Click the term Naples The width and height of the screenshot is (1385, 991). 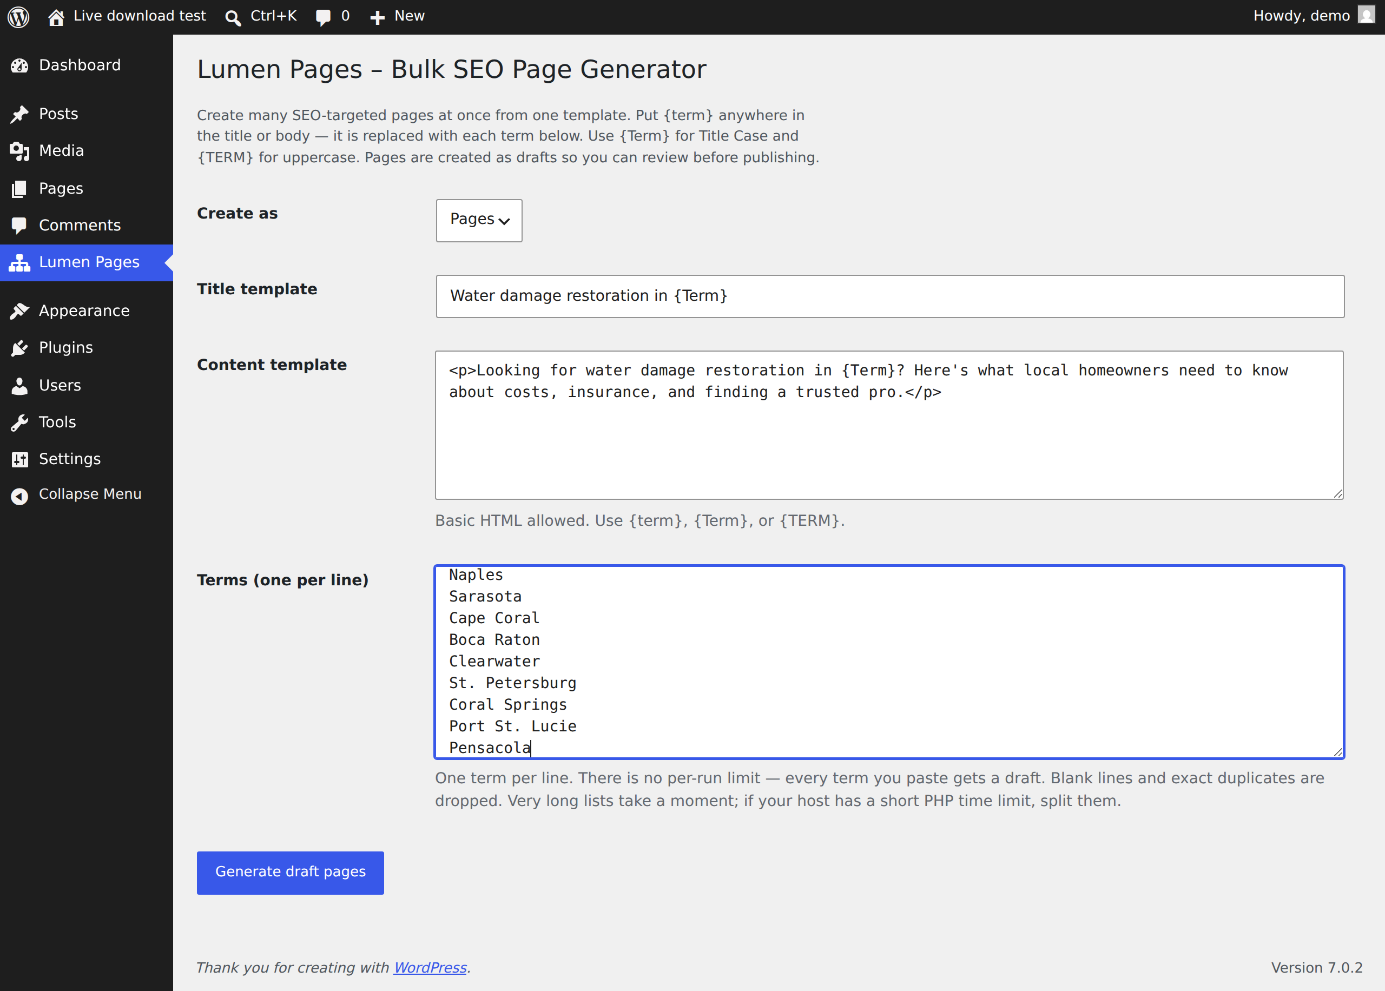tap(476, 575)
